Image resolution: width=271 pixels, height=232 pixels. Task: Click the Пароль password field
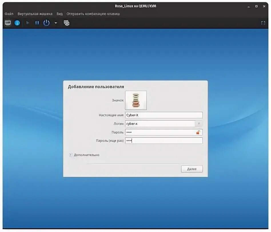click(164, 132)
